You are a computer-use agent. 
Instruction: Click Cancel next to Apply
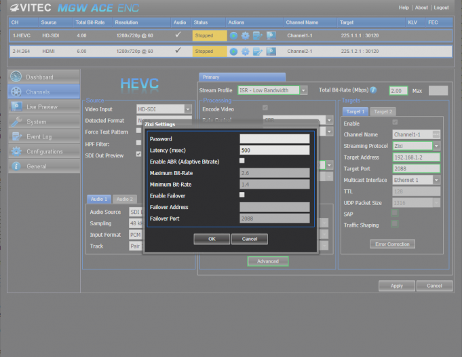click(434, 286)
